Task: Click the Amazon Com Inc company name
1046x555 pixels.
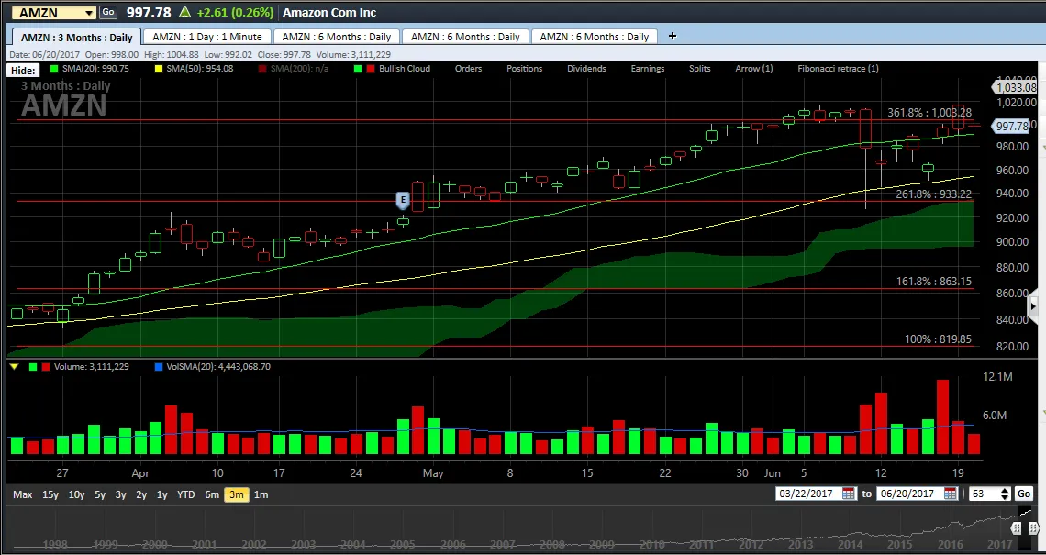Action: (x=329, y=12)
